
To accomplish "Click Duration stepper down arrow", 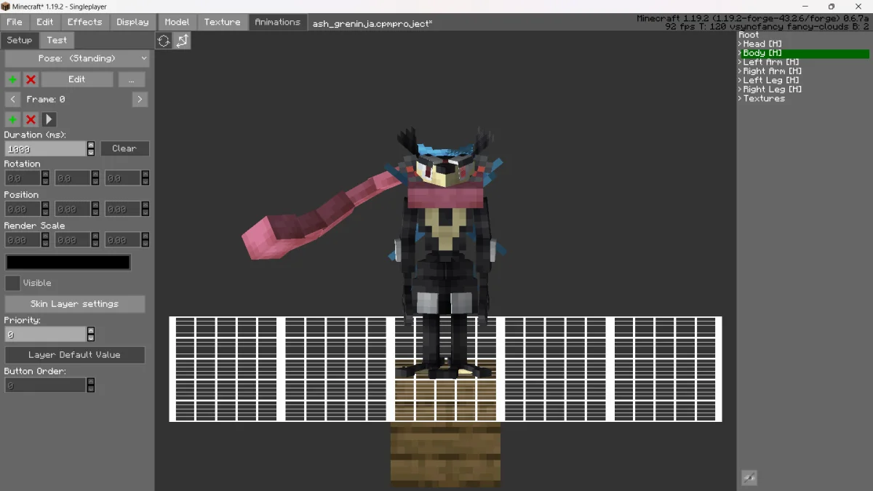I will click(91, 152).
